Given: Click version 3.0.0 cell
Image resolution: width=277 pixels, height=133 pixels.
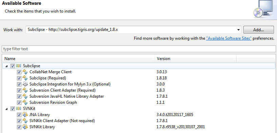Looking at the screenshot, I should point(161,84).
